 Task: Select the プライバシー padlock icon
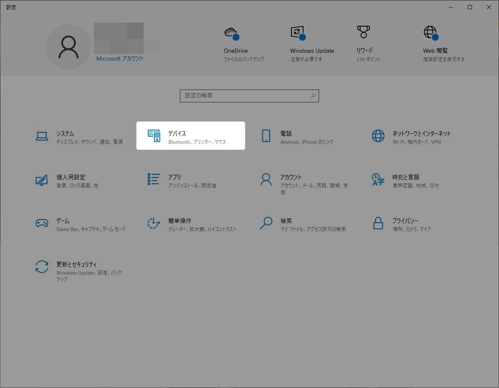pyautogui.click(x=378, y=223)
